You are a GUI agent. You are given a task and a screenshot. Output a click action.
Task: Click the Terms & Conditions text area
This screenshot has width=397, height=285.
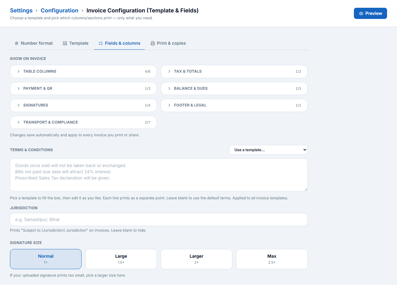[x=159, y=175]
